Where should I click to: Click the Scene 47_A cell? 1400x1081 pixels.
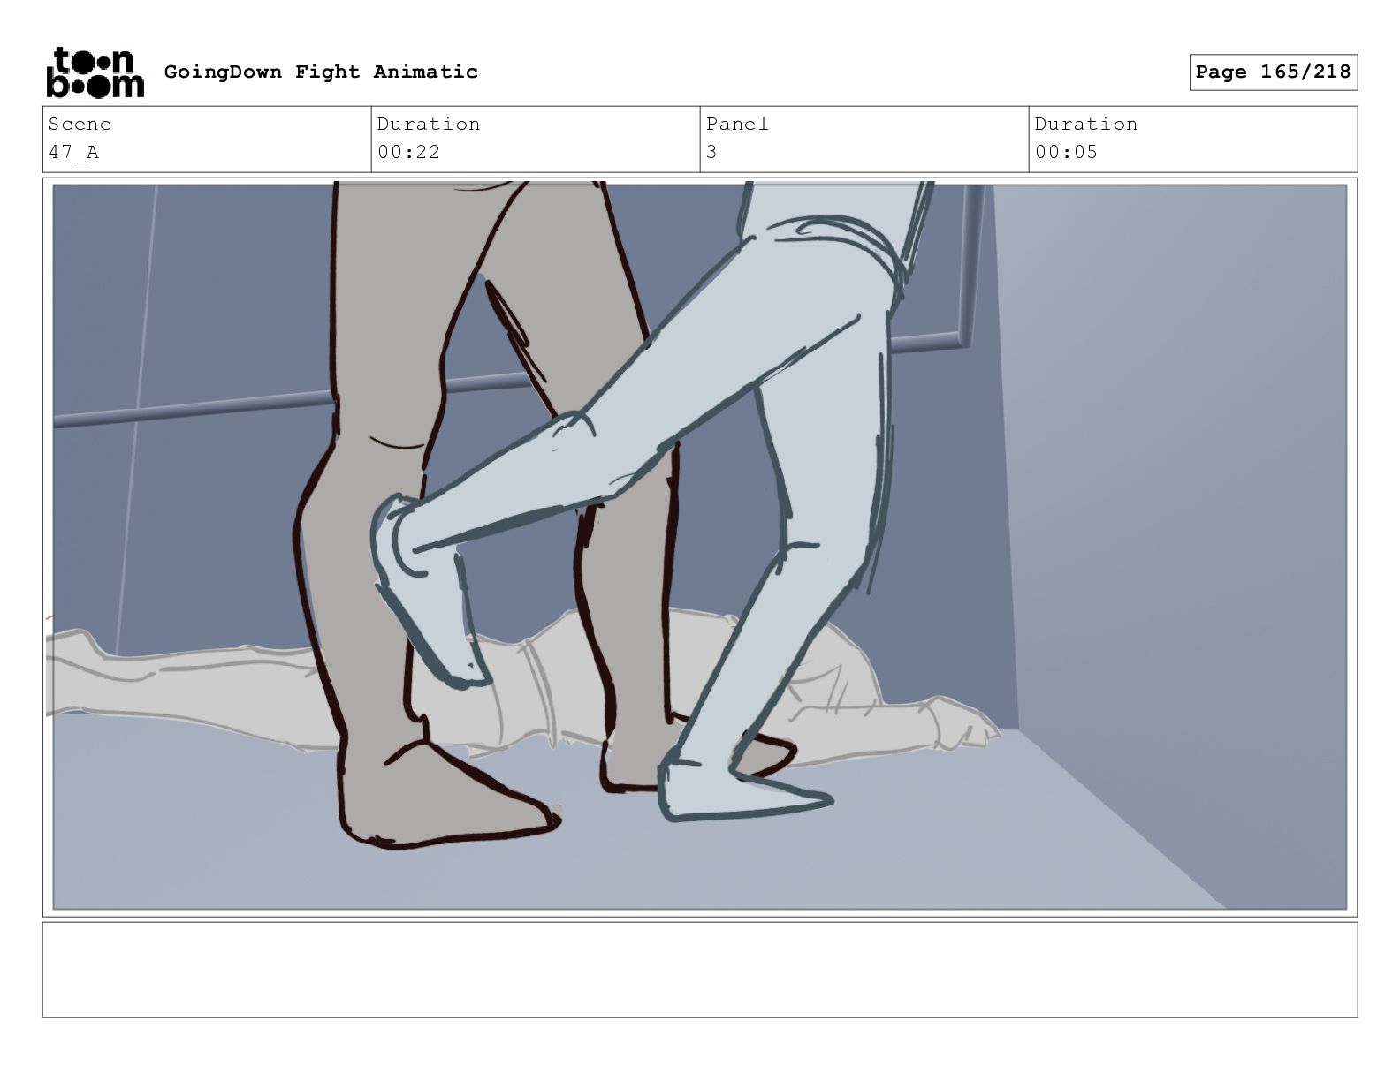click(207, 139)
